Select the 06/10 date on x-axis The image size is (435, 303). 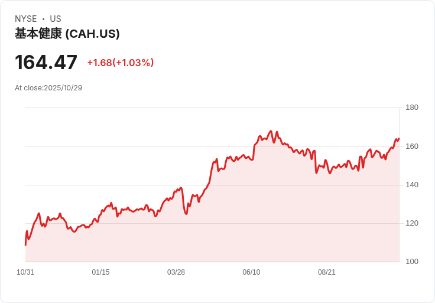251,272
